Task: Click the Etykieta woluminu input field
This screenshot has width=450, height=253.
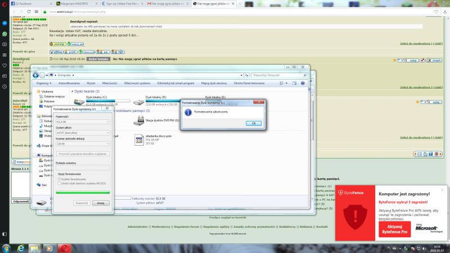Action: 83,168
